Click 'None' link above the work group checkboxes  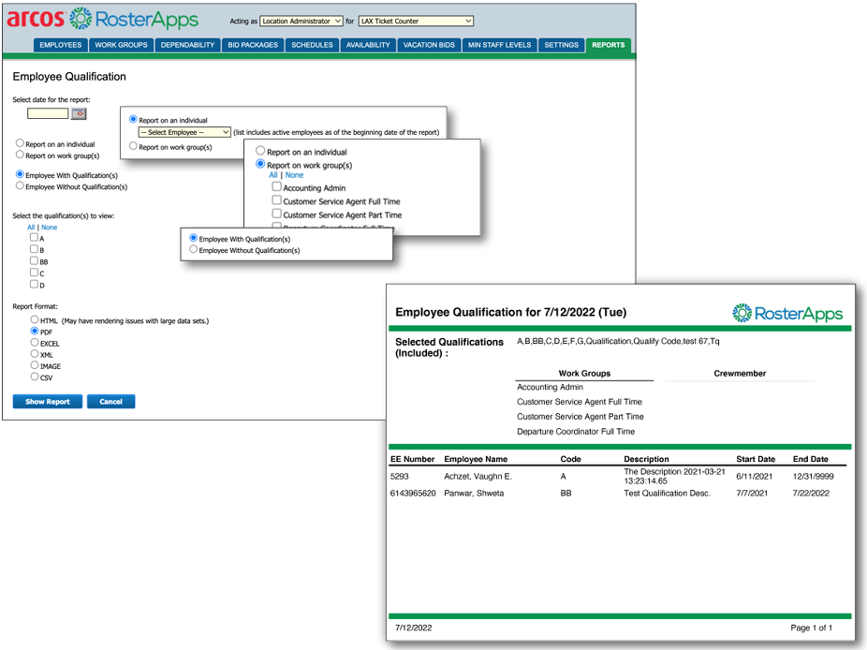coord(294,175)
